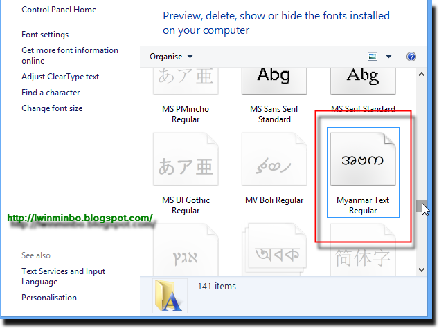Click the Myanmar Text Regular label

pyautogui.click(x=363, y=205)
